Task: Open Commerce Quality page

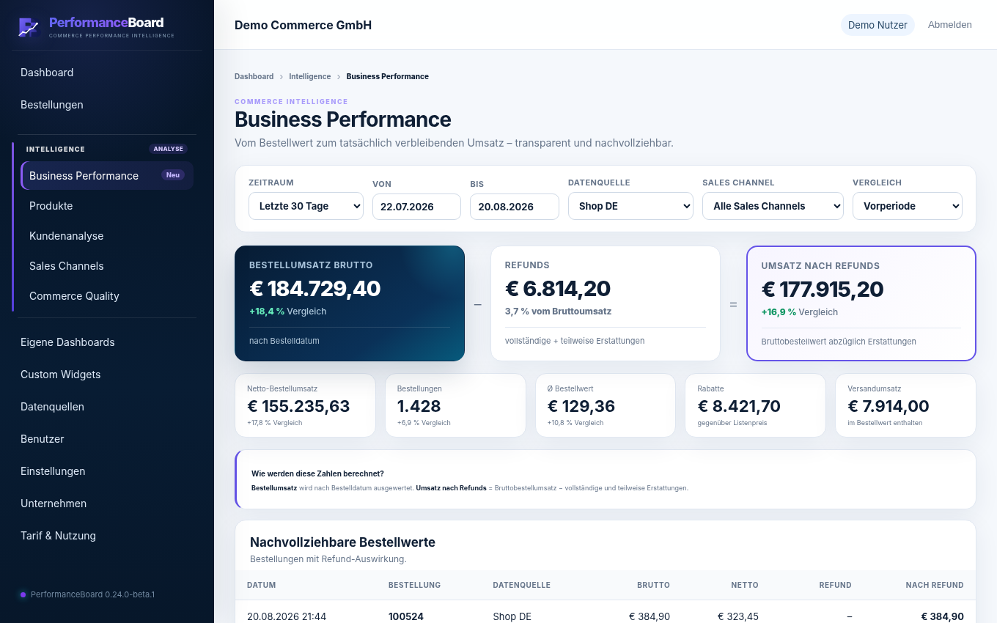Action: click(107, 296)
